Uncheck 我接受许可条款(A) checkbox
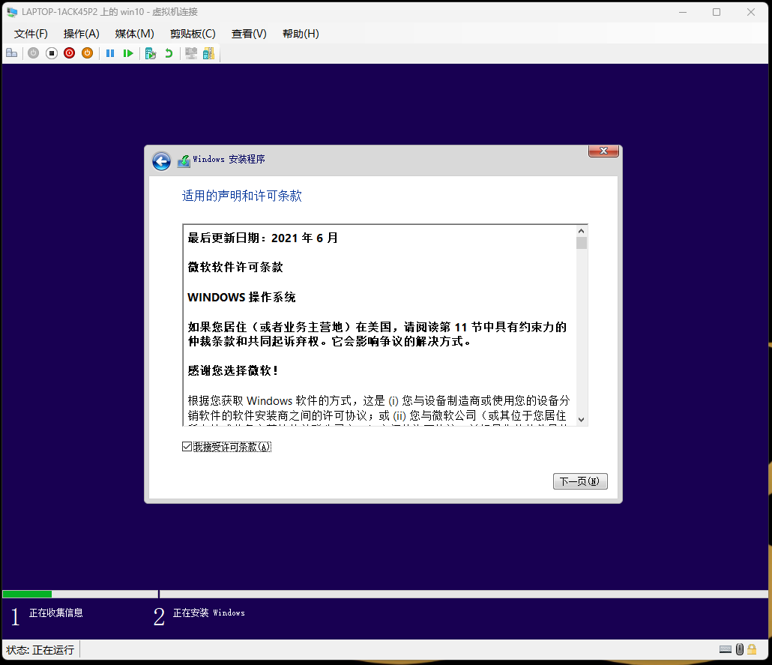Viewport: 772px width, 665px height. point(187,447)
